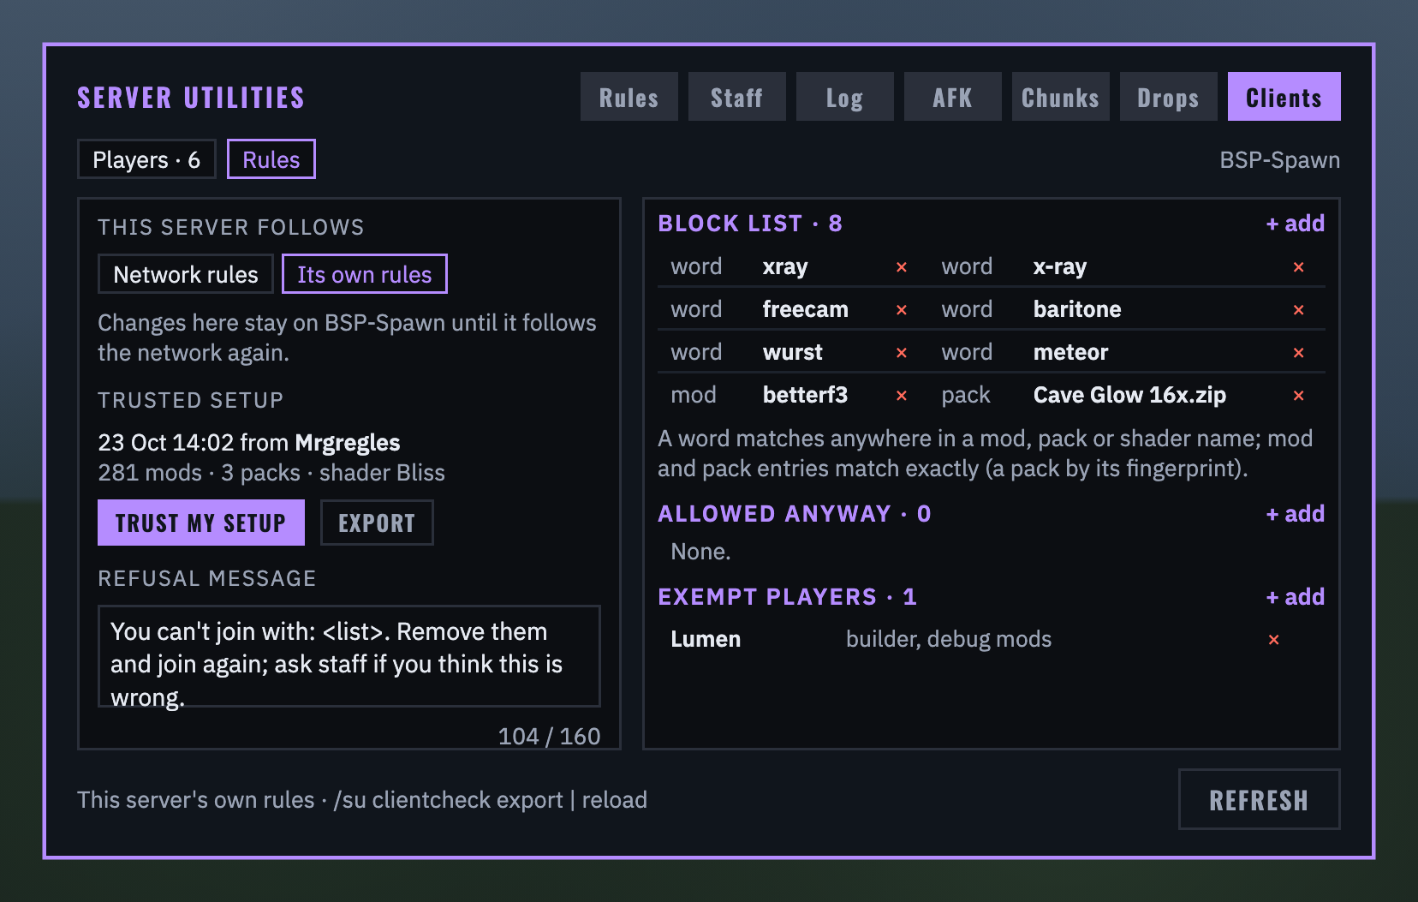Image resolution: width=1418 pixels, height=902 pixels.
Task: Click the '281 mods · 3 packs · shader Bliss' line
Action: coord(271,473)
